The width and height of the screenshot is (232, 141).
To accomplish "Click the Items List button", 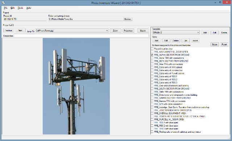I will point(186,41).
